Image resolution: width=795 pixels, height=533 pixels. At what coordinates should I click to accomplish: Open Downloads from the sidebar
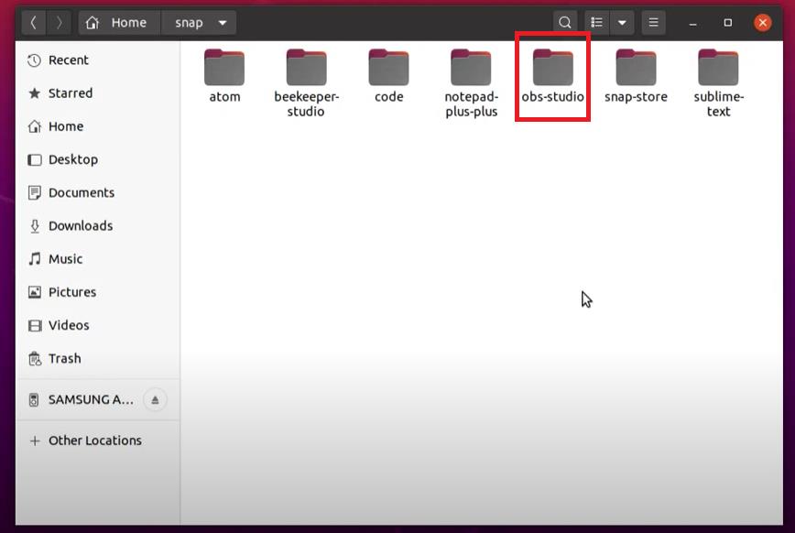pyautogui.click(x=97, y=225)
